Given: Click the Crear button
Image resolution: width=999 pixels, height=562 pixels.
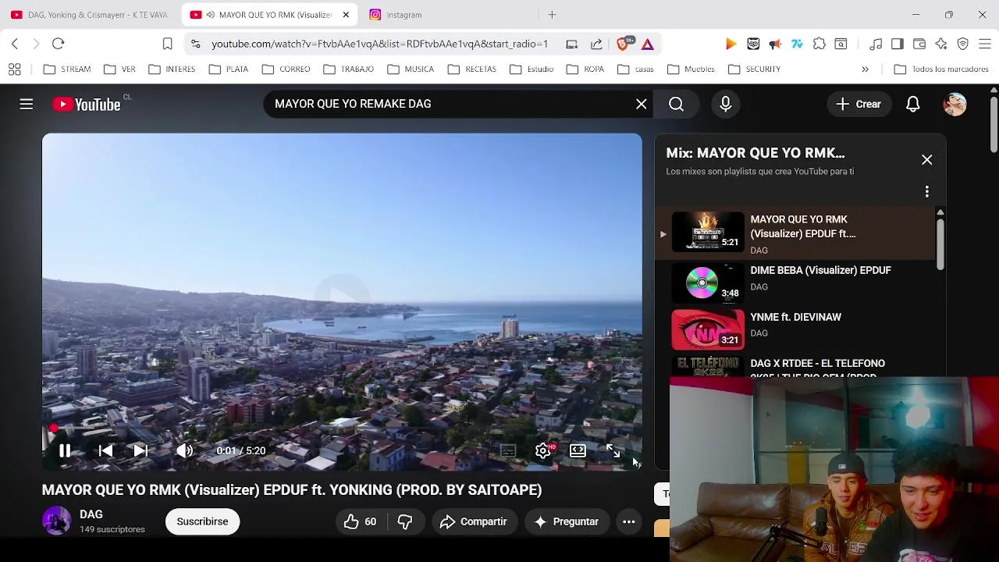Looking at the screenshot, I should 859,104.
